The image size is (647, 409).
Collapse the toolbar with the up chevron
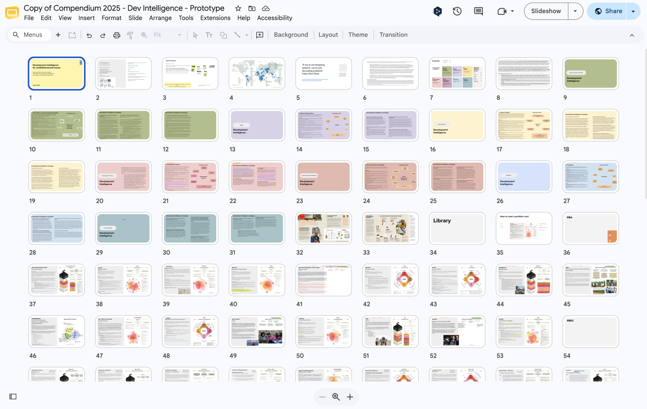click(x=632, y=35)
